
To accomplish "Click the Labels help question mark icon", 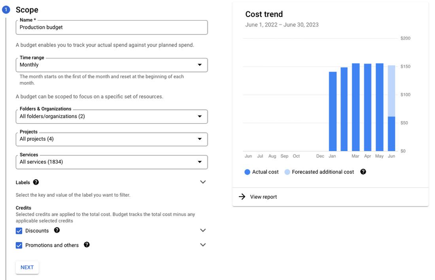I will click(36, 182).
